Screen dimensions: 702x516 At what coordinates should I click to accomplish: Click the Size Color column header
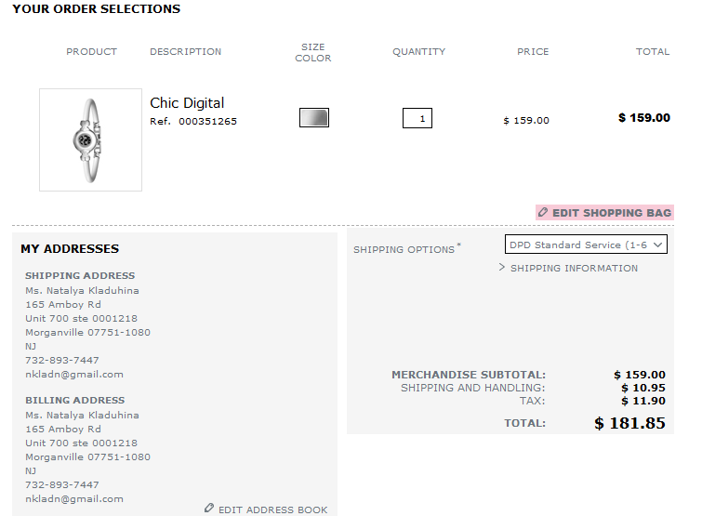313,52
